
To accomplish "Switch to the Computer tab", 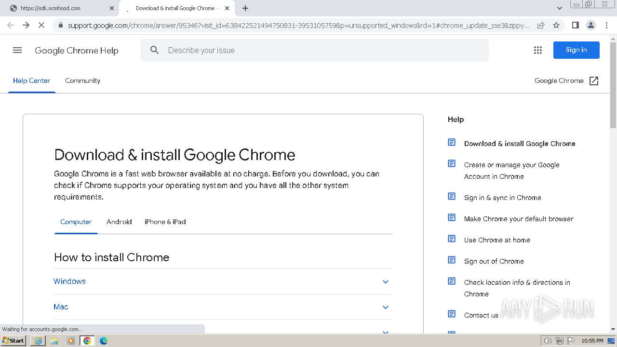I will click(x=76, y=222).
